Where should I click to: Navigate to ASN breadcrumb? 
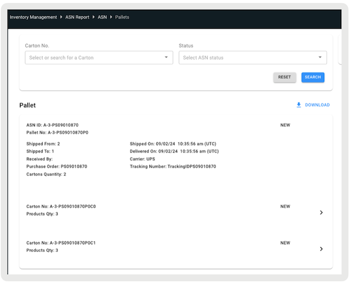click(102, 17)
